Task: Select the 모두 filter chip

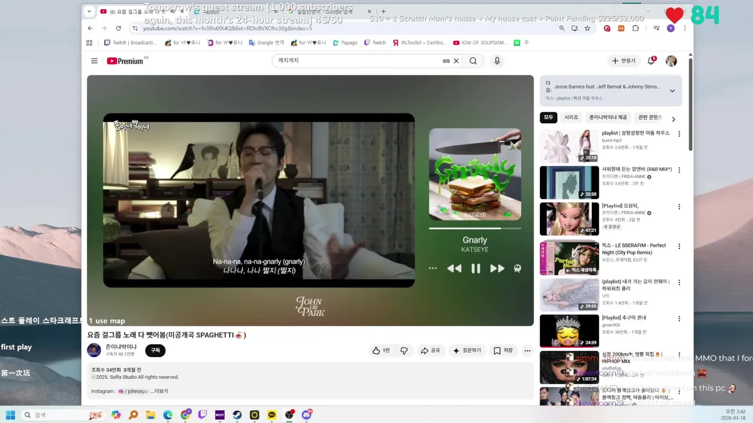Action: pyautogui.click(x=548, y=117)
